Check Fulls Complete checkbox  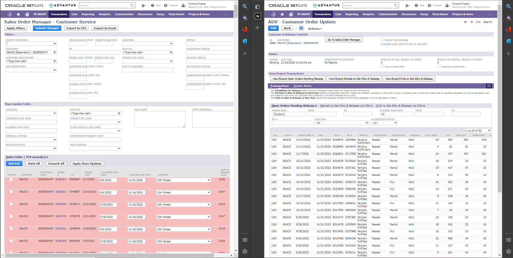(x=382, y=66)
